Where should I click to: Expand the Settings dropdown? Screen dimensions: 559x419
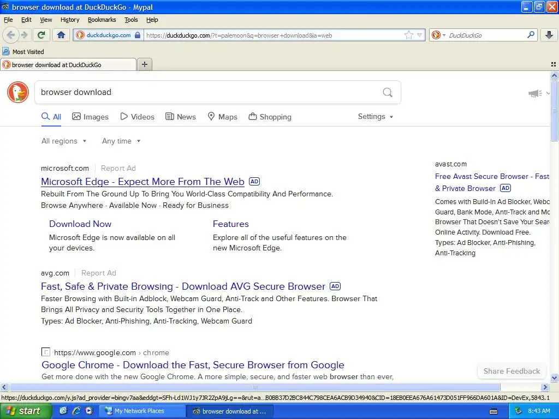[x=376, y=117]
